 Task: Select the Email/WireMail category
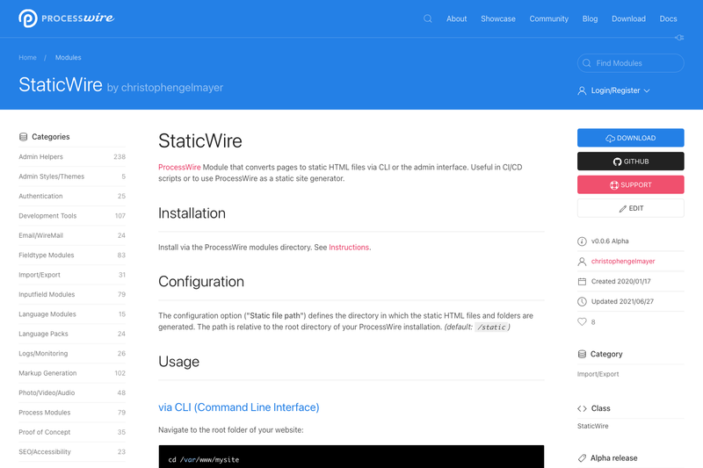click(72, 235)
